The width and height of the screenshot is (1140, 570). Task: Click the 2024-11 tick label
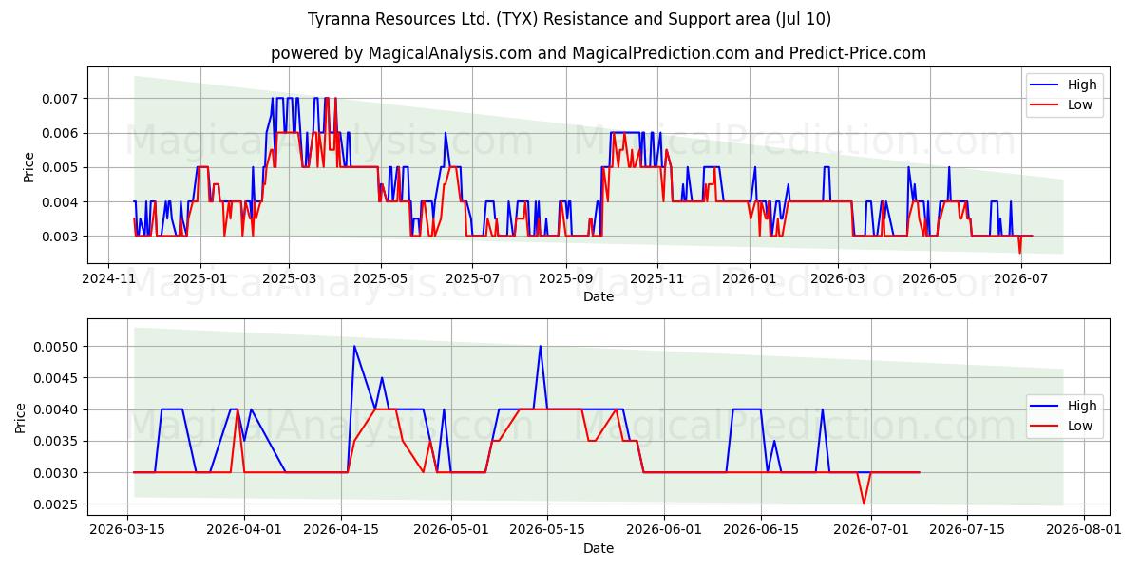[108, 278]
